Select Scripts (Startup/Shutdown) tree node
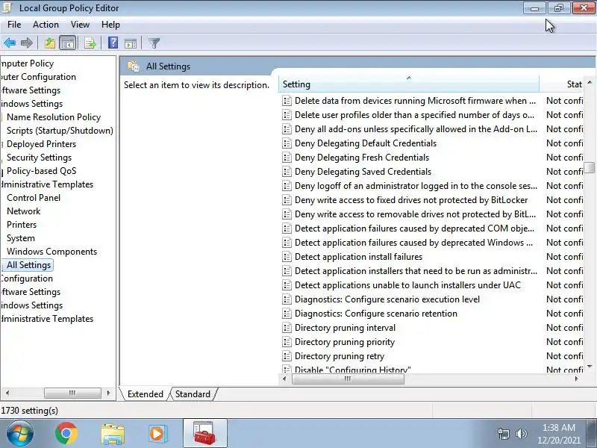 coord(60,131)
